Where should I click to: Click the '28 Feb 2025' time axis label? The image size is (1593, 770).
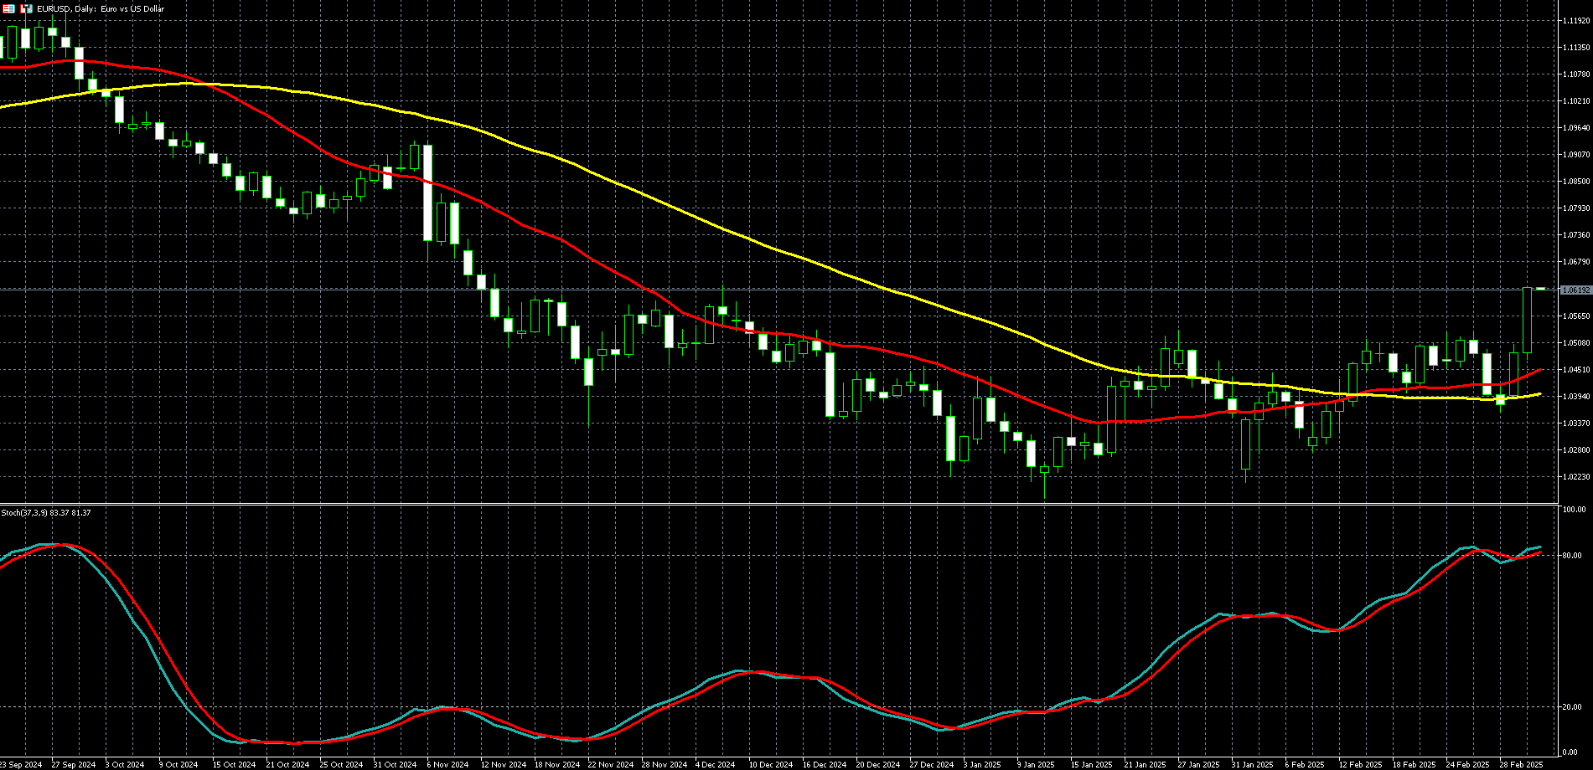(1521, 765)
